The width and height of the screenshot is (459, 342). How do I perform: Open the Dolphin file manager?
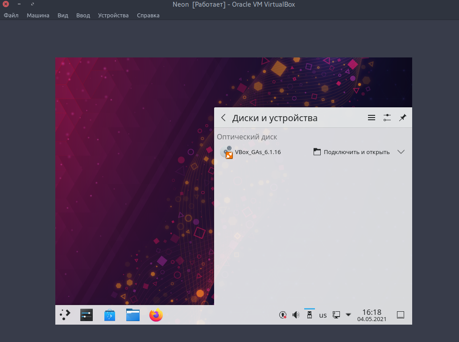point(132,315)
